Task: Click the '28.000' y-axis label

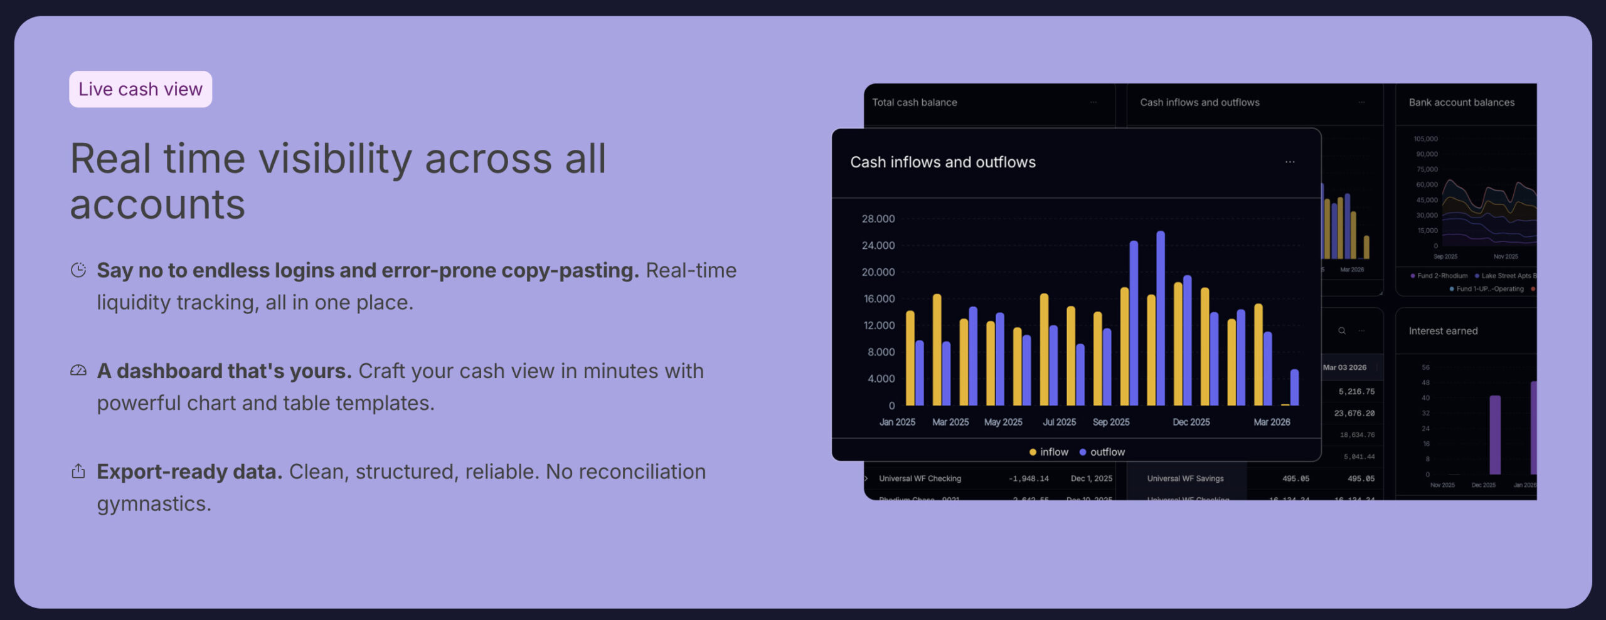Action: pos(878,219)
